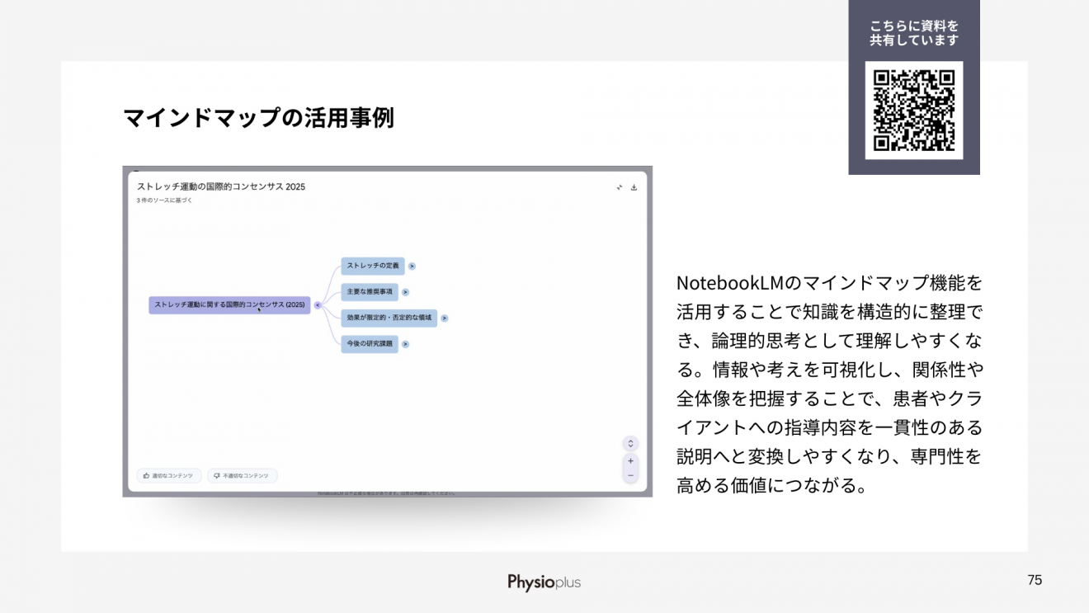Screen dimensions: 1089x613
Task: Expand the 主要な推奨事項 node arrow
Action: [x=405, y=292]
